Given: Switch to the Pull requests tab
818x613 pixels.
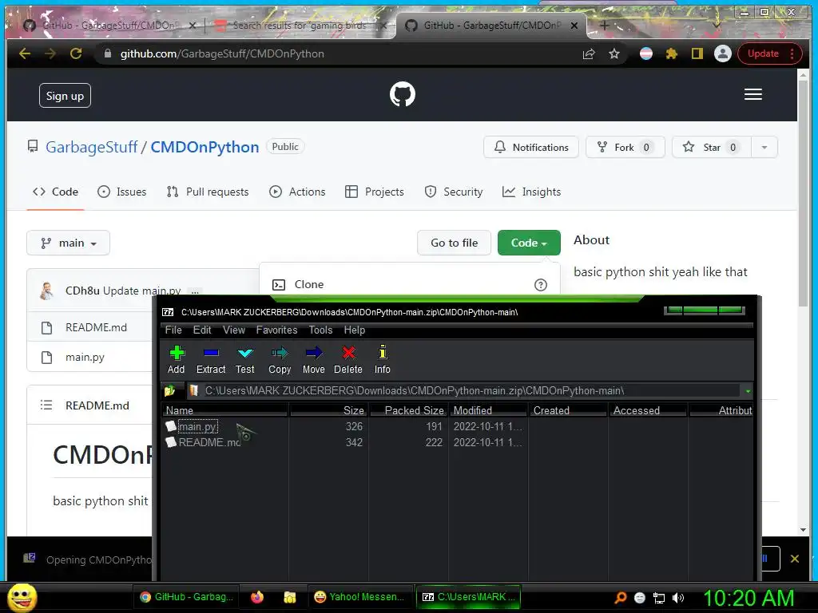Looking at the screenshot, I should (208, 192).
